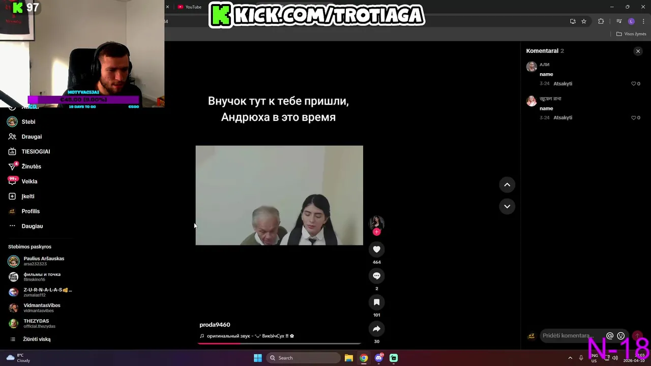
Task: Open emoji picker in comment box
Action: point(620,335)
